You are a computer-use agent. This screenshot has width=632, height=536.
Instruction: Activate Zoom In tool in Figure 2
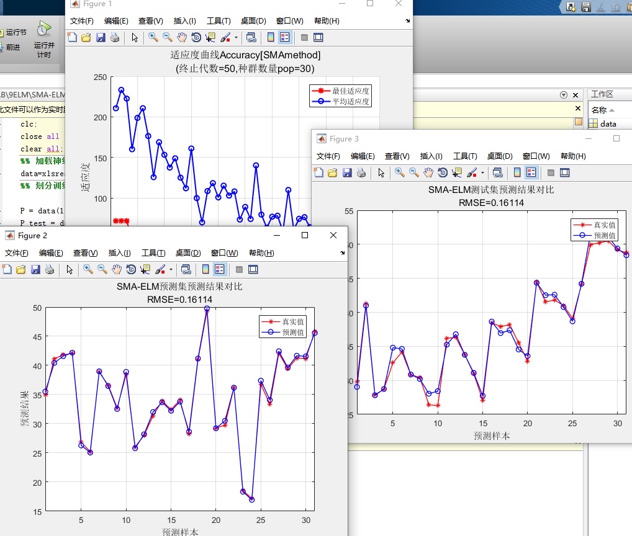click(88, 269)
